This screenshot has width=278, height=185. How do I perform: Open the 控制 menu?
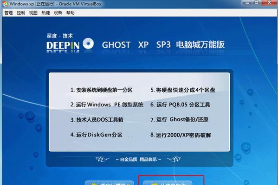point(21,13)
